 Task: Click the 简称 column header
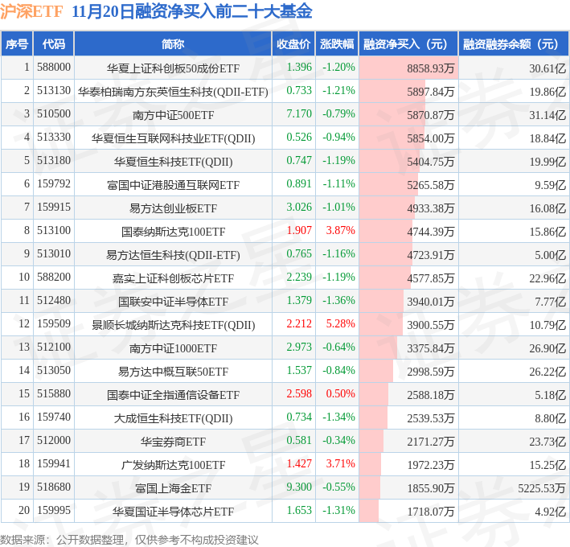coord(173,44)
